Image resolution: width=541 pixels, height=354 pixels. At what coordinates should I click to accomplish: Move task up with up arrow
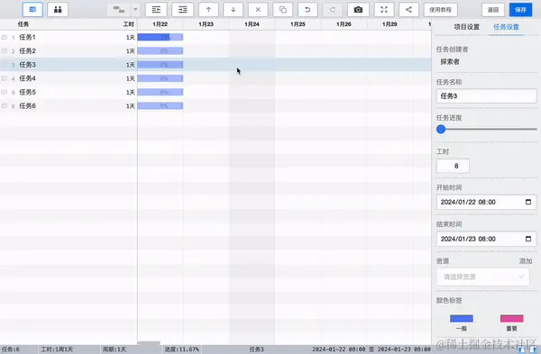coord(208,10)
